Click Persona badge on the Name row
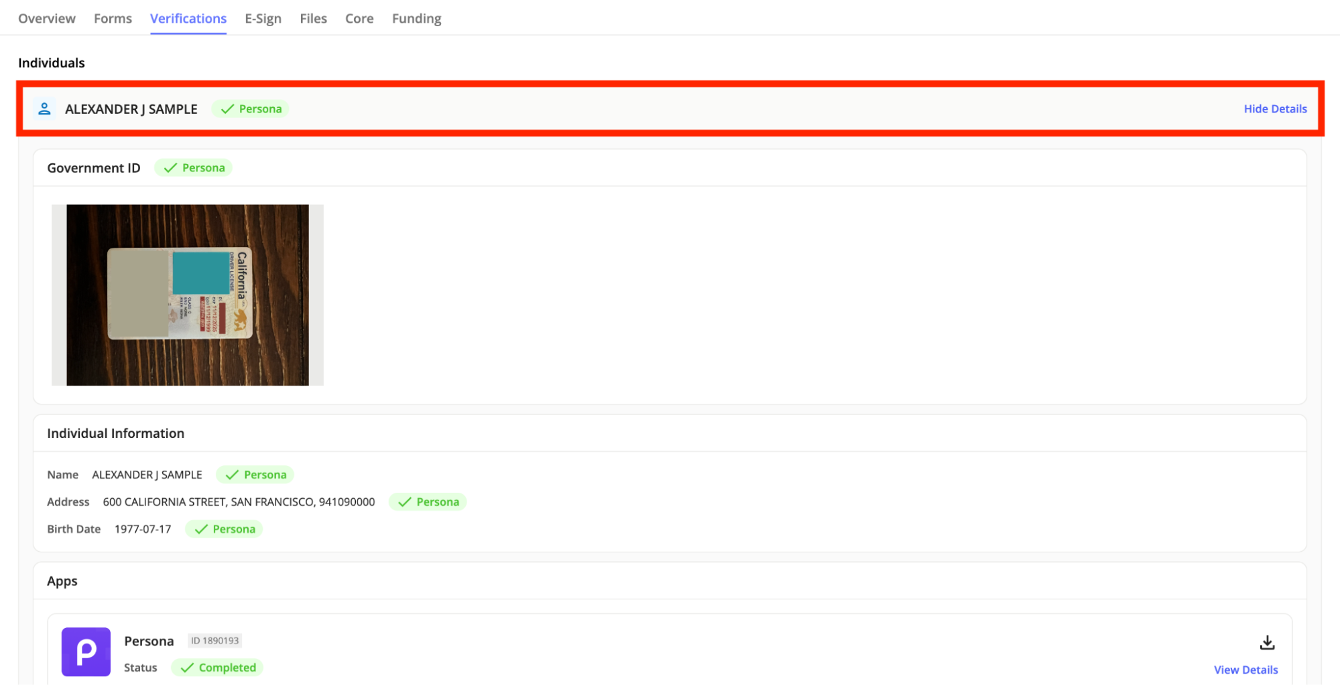This screenshot has width=1340, height=685. [255, 475]
